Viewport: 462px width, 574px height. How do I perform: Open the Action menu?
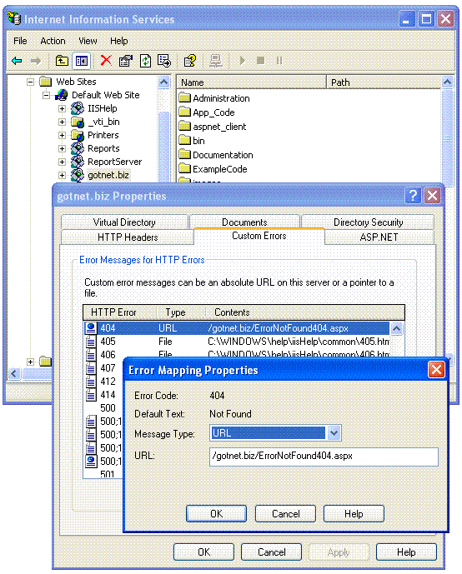coord(53,41)
